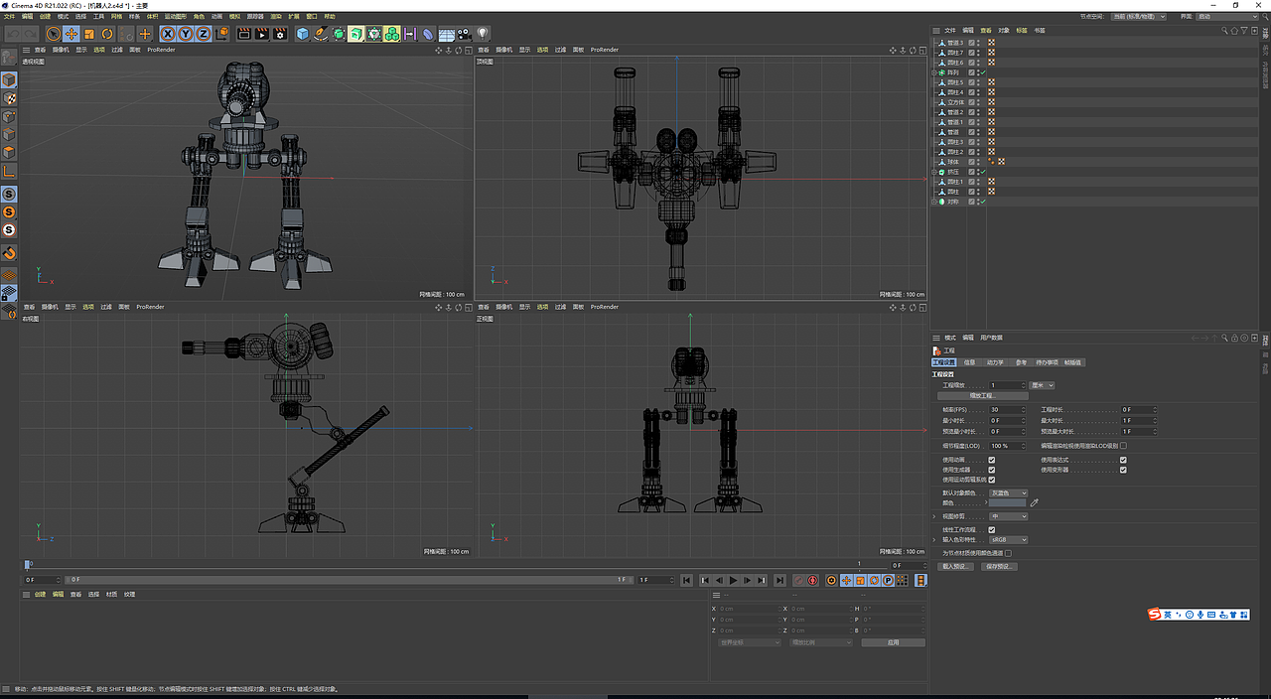Toggle Autokeying button in timeline

point(812,580)
